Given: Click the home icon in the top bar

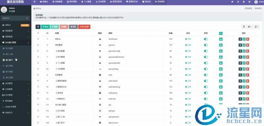Looking at the screenshot, I should pyautogui.click(x=233, y=2).
